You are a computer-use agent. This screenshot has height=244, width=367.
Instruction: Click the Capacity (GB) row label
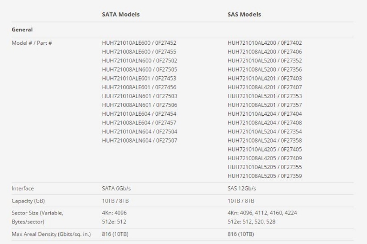28,201
